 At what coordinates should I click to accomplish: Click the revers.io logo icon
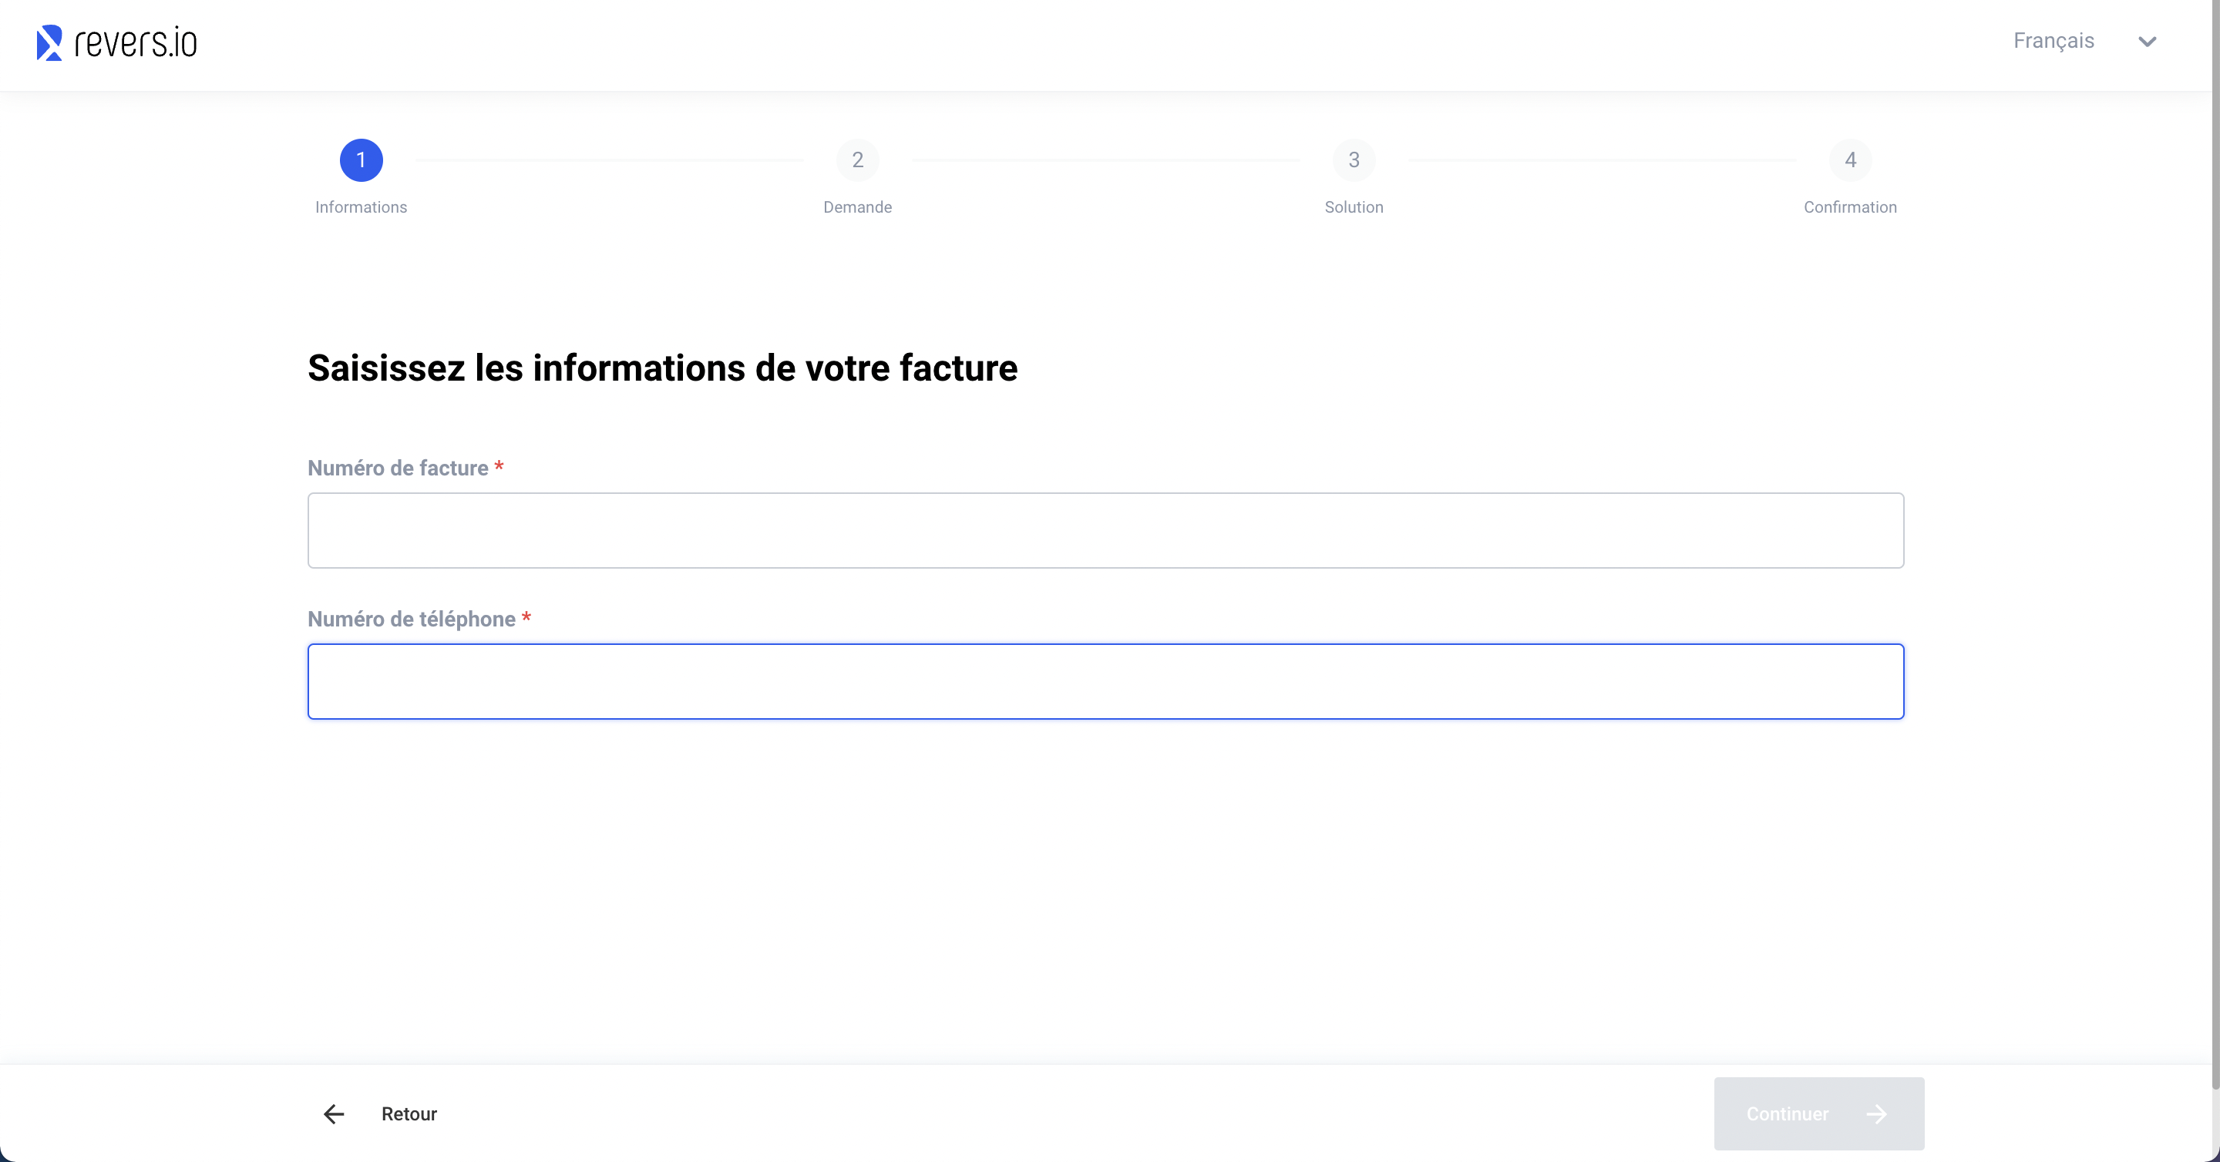[49, 42]
